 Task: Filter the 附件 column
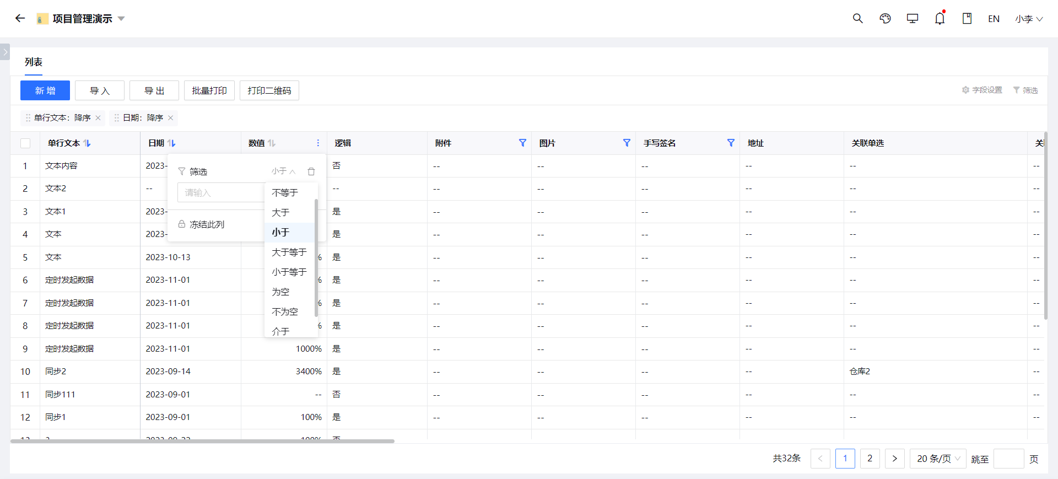click(522, 143)
